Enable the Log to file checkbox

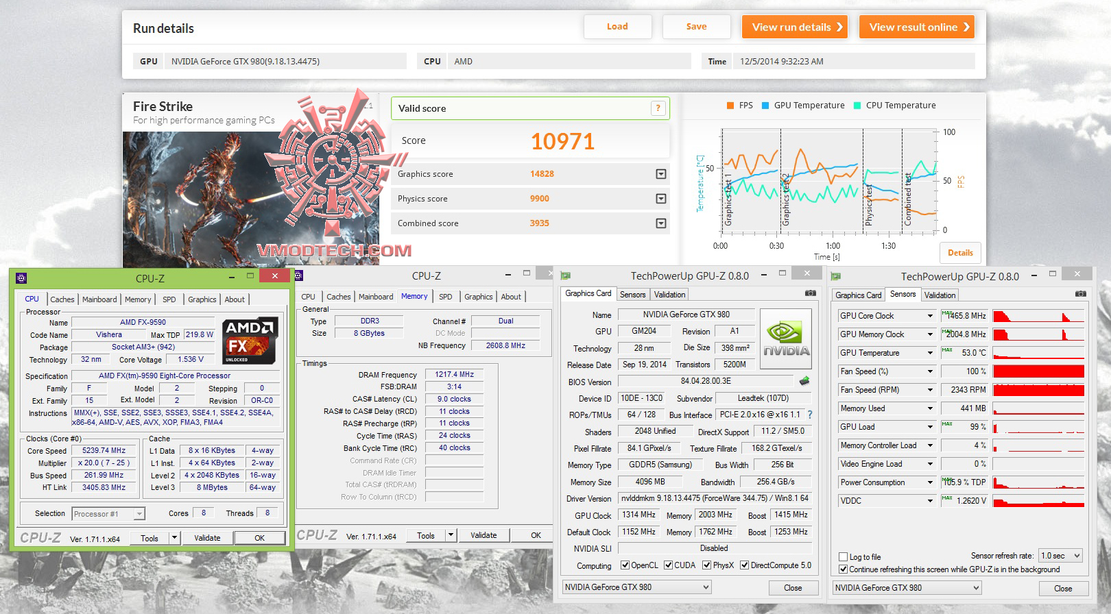tap(844, 557)
